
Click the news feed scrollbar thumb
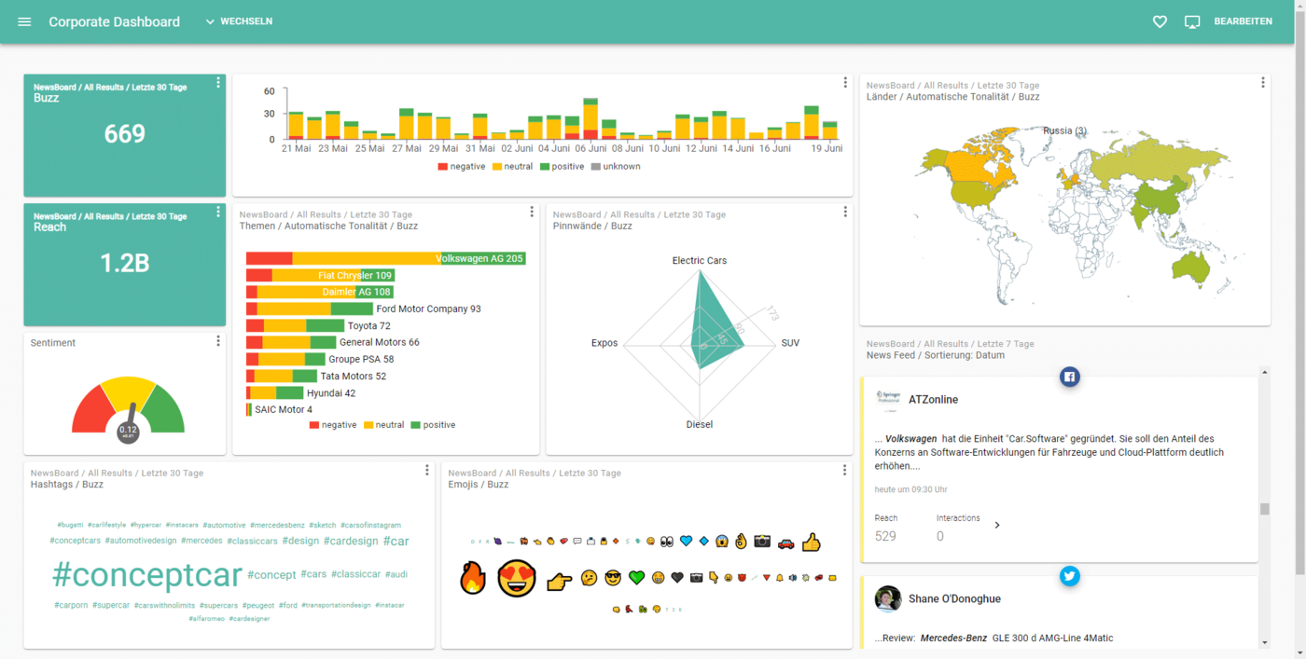[1265, 509]
